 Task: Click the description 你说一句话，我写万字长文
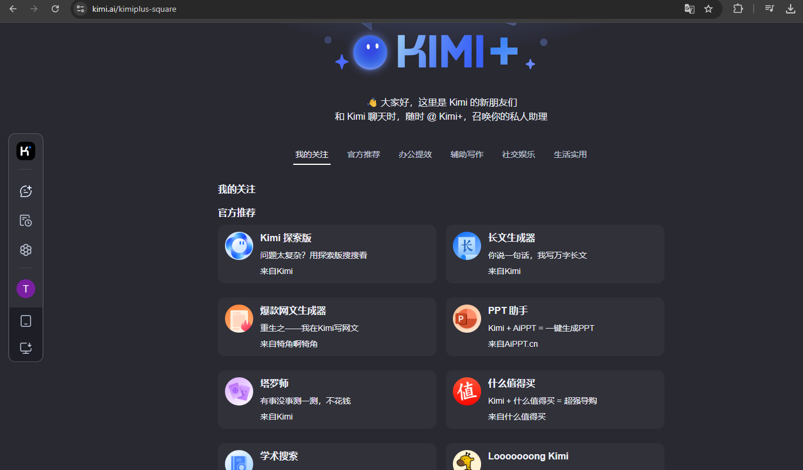[537, 255]
